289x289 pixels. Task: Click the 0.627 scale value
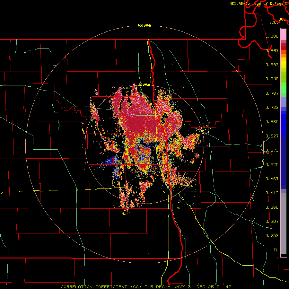click(272, 136)
